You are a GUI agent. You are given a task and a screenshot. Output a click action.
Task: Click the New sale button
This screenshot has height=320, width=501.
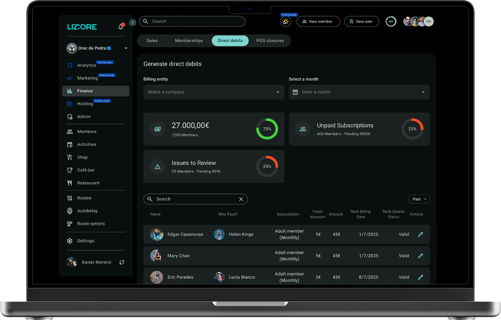(x=361, y=22)
